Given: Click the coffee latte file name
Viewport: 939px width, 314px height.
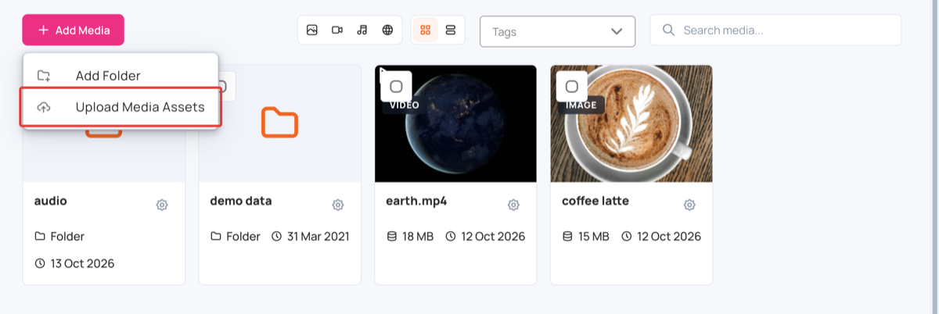Looking at the screenshot, I should coord(595,201).
